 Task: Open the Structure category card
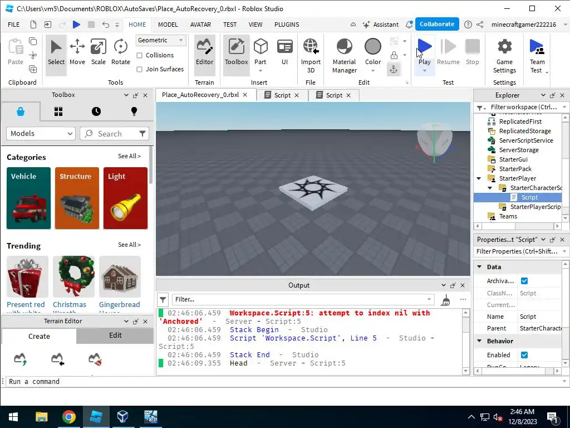[77, 198]
